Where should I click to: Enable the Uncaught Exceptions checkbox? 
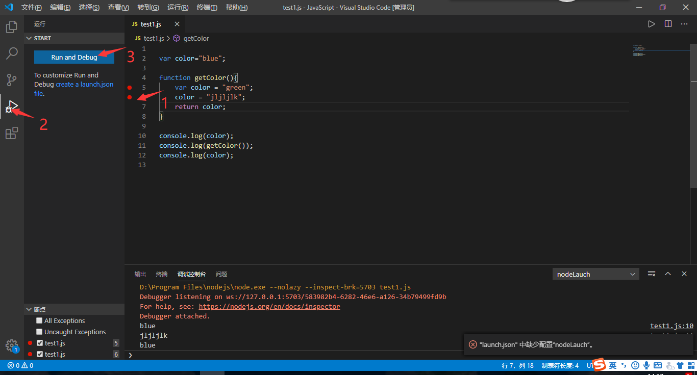tap(39, 332)
